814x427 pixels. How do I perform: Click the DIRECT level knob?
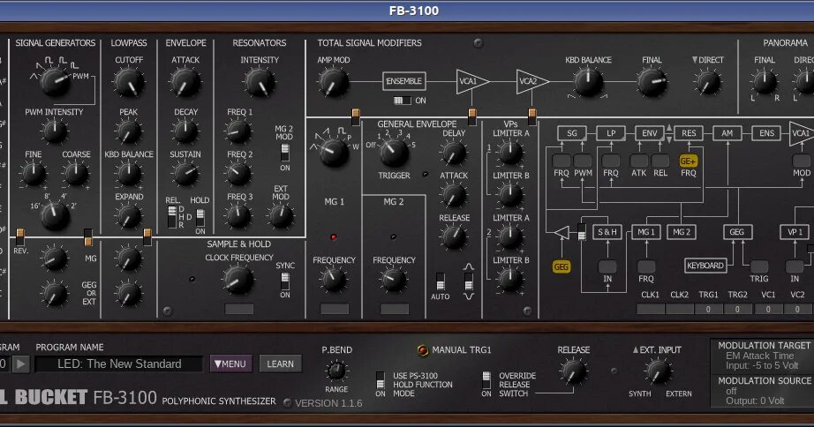pyautogui.click(x=708, y=82)
